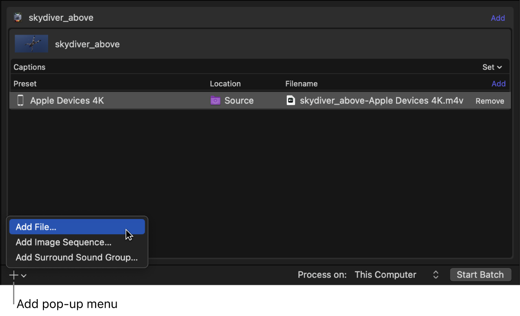The height and width of the screenshot is (316, 520).
Task: Click the This Computer stepper arrows
Action: click(435, 274)
